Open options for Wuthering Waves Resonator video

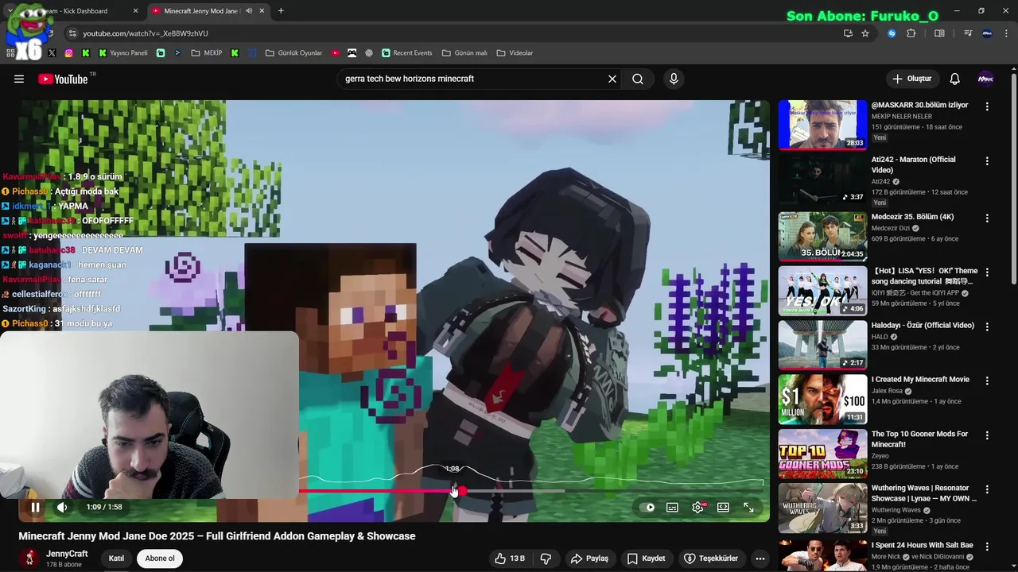(x=987, y=489)
